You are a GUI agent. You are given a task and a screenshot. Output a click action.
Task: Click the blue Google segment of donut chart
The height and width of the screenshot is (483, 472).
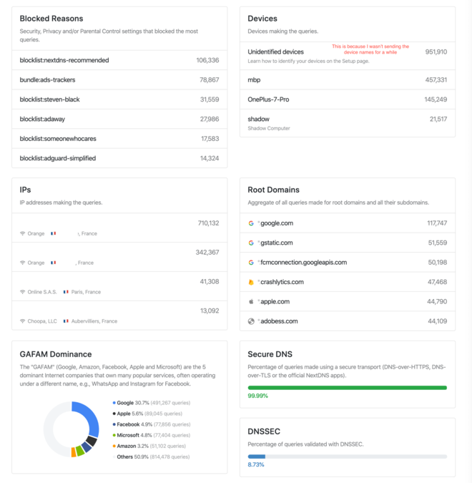coord(91,416)
